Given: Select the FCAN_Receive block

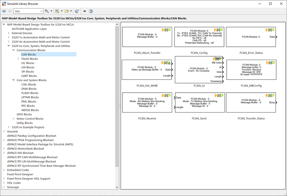Looking at the screenshot, I should pyautogui.click(x=147, y=102).
